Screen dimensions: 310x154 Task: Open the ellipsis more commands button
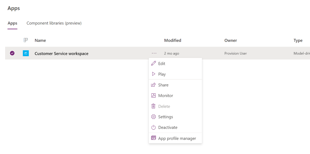click(x=154, y=53)
